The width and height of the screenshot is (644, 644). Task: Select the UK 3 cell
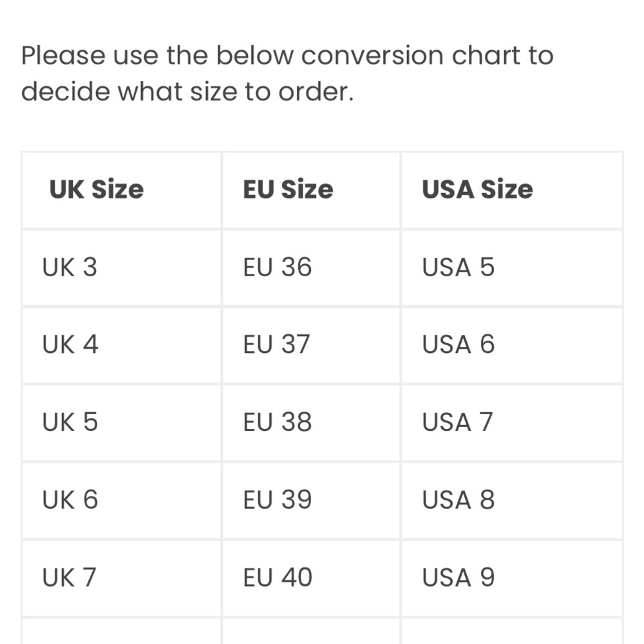click(122, 268)
